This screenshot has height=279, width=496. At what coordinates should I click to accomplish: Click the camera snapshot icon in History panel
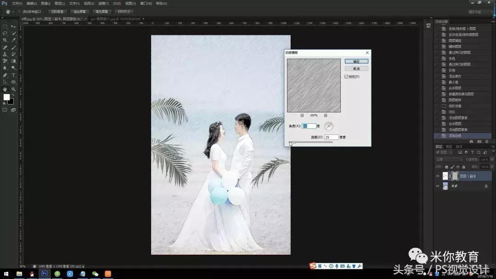tap(479, 141)
